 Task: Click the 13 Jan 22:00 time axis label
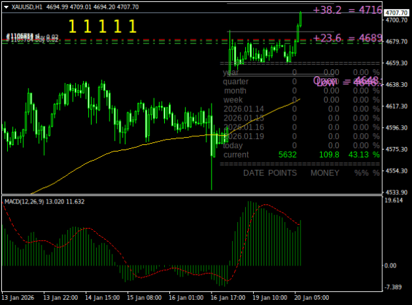tap(61, 298)
